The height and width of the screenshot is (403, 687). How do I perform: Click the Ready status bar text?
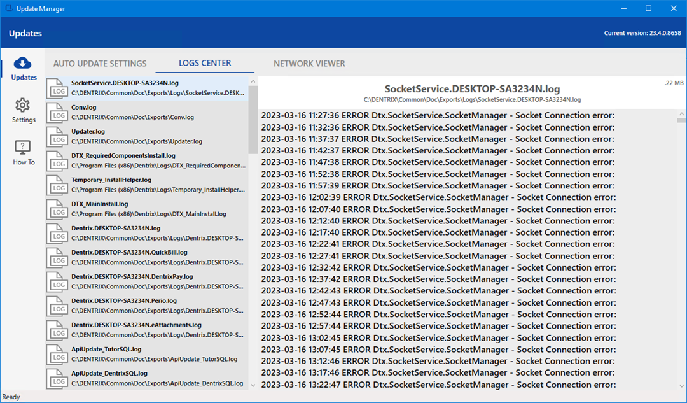click(x=11, y=397)
